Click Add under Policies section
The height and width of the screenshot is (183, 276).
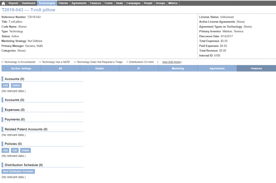point(5,150)
